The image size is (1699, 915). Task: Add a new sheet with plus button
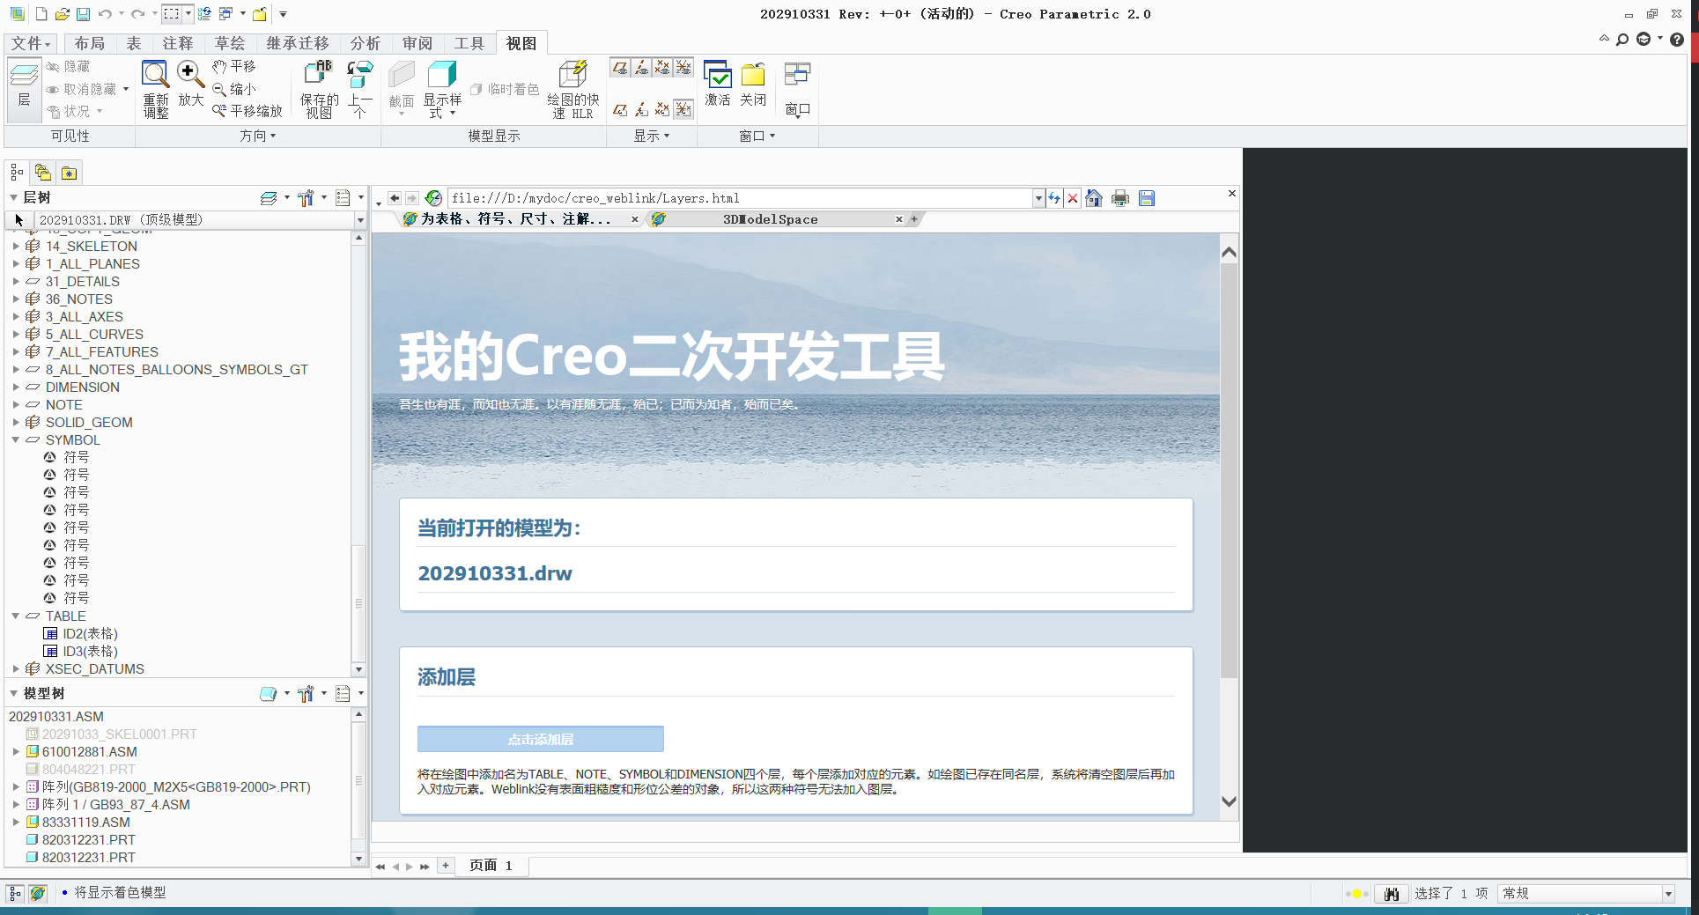[x=446, y=866]
